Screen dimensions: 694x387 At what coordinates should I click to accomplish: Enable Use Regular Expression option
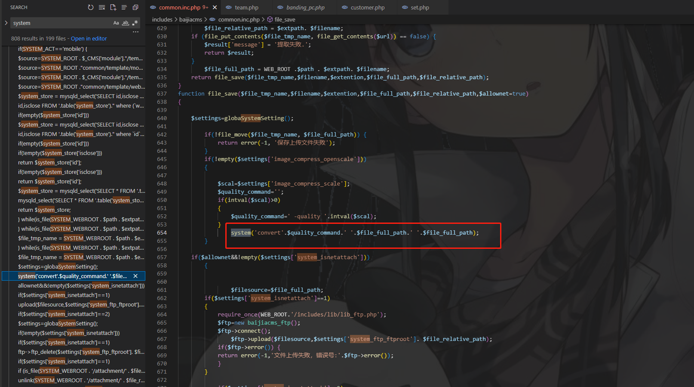(x=135, y=23)
